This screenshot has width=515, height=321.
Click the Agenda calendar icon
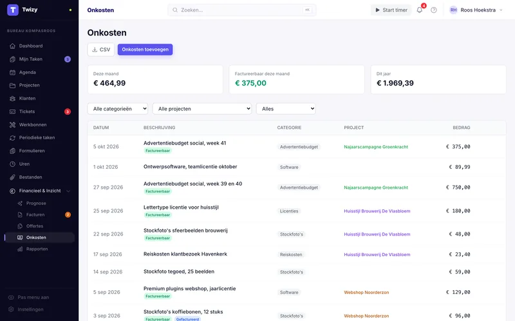click(x=12, y=73)
